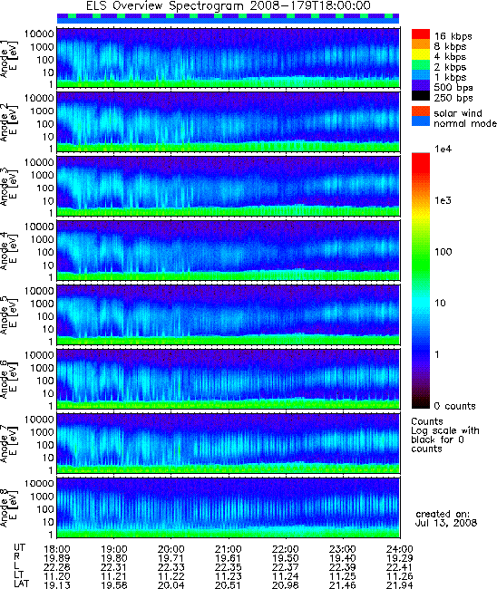Screen dimensions: 497x589
Task: Click the R value 19.61
Action: coord(229,558)
